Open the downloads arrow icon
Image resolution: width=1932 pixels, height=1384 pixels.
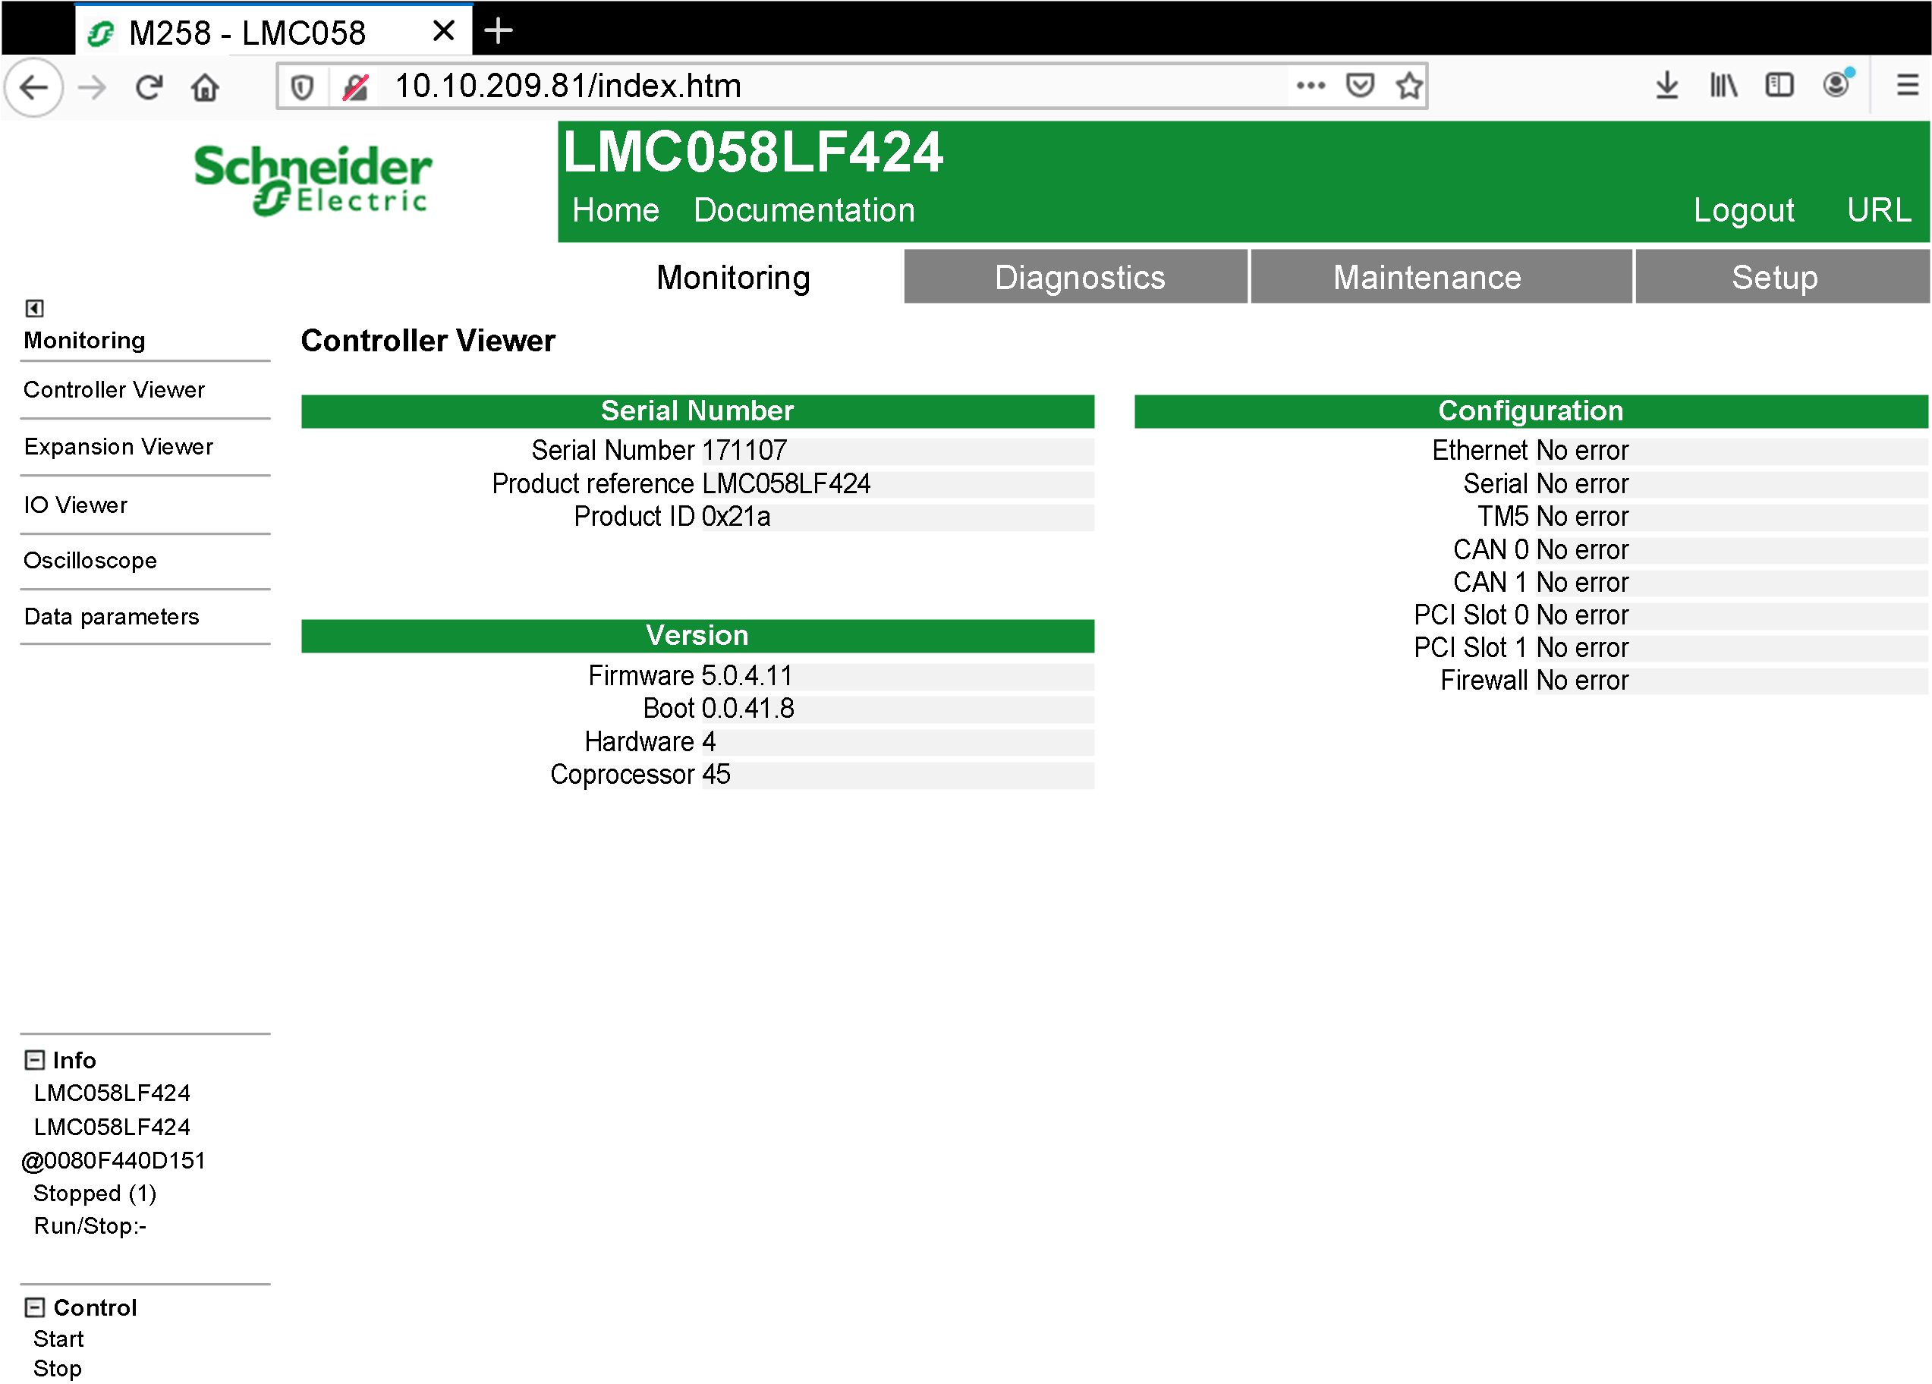1666,85
